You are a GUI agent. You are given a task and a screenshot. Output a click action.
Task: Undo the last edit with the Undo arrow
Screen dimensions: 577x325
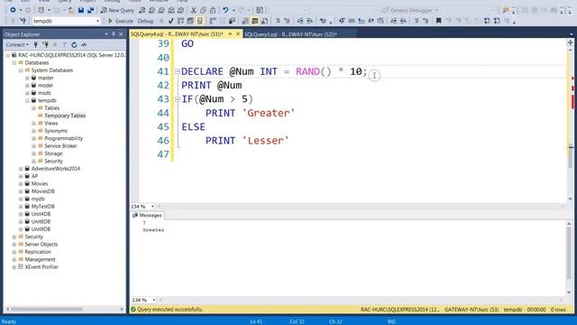tap(225, 10)
